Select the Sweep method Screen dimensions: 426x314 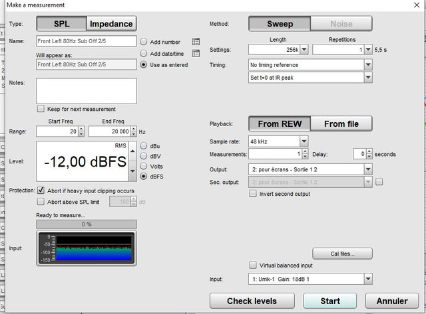coord(280,24)
